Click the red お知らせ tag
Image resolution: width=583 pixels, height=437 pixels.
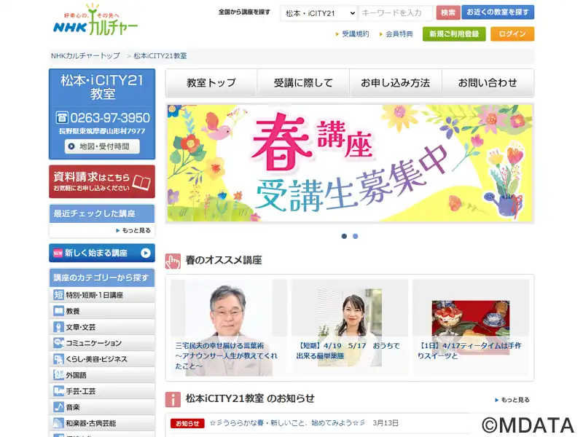(187, 423)
